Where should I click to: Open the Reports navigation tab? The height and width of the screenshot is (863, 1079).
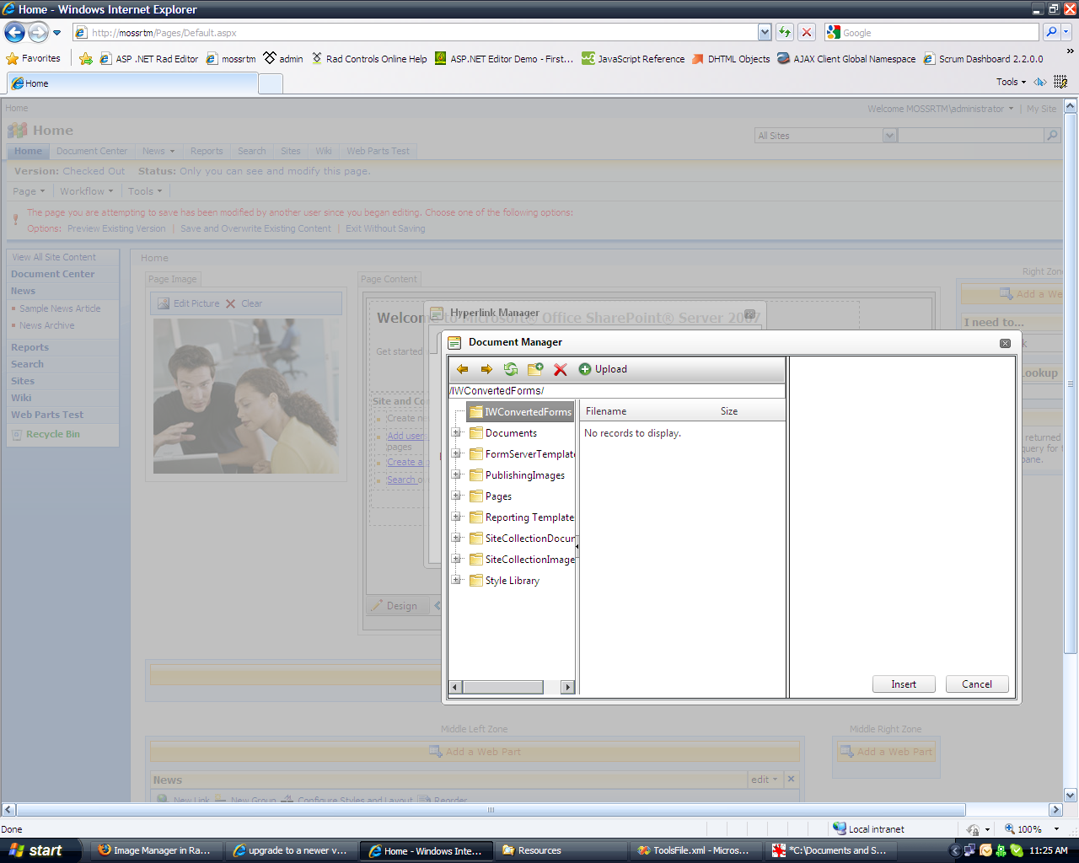pos(207,152)
